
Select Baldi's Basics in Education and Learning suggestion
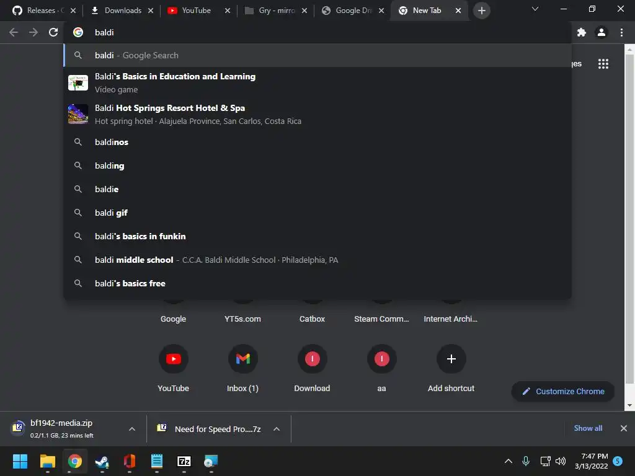pyautogui.click(x=317, y=82)
